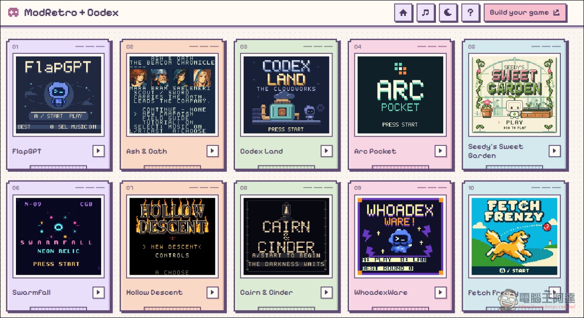Open the Swarmfall Neon Relic thumbnail
This screenshot has width=584, height=318.
(x=58, y=236)
